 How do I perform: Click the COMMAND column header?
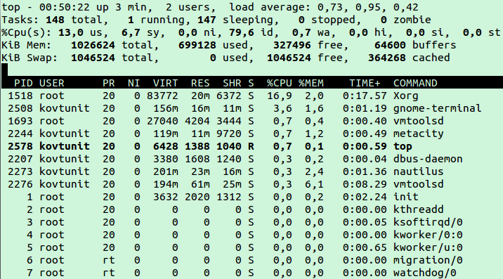[415, 83]
